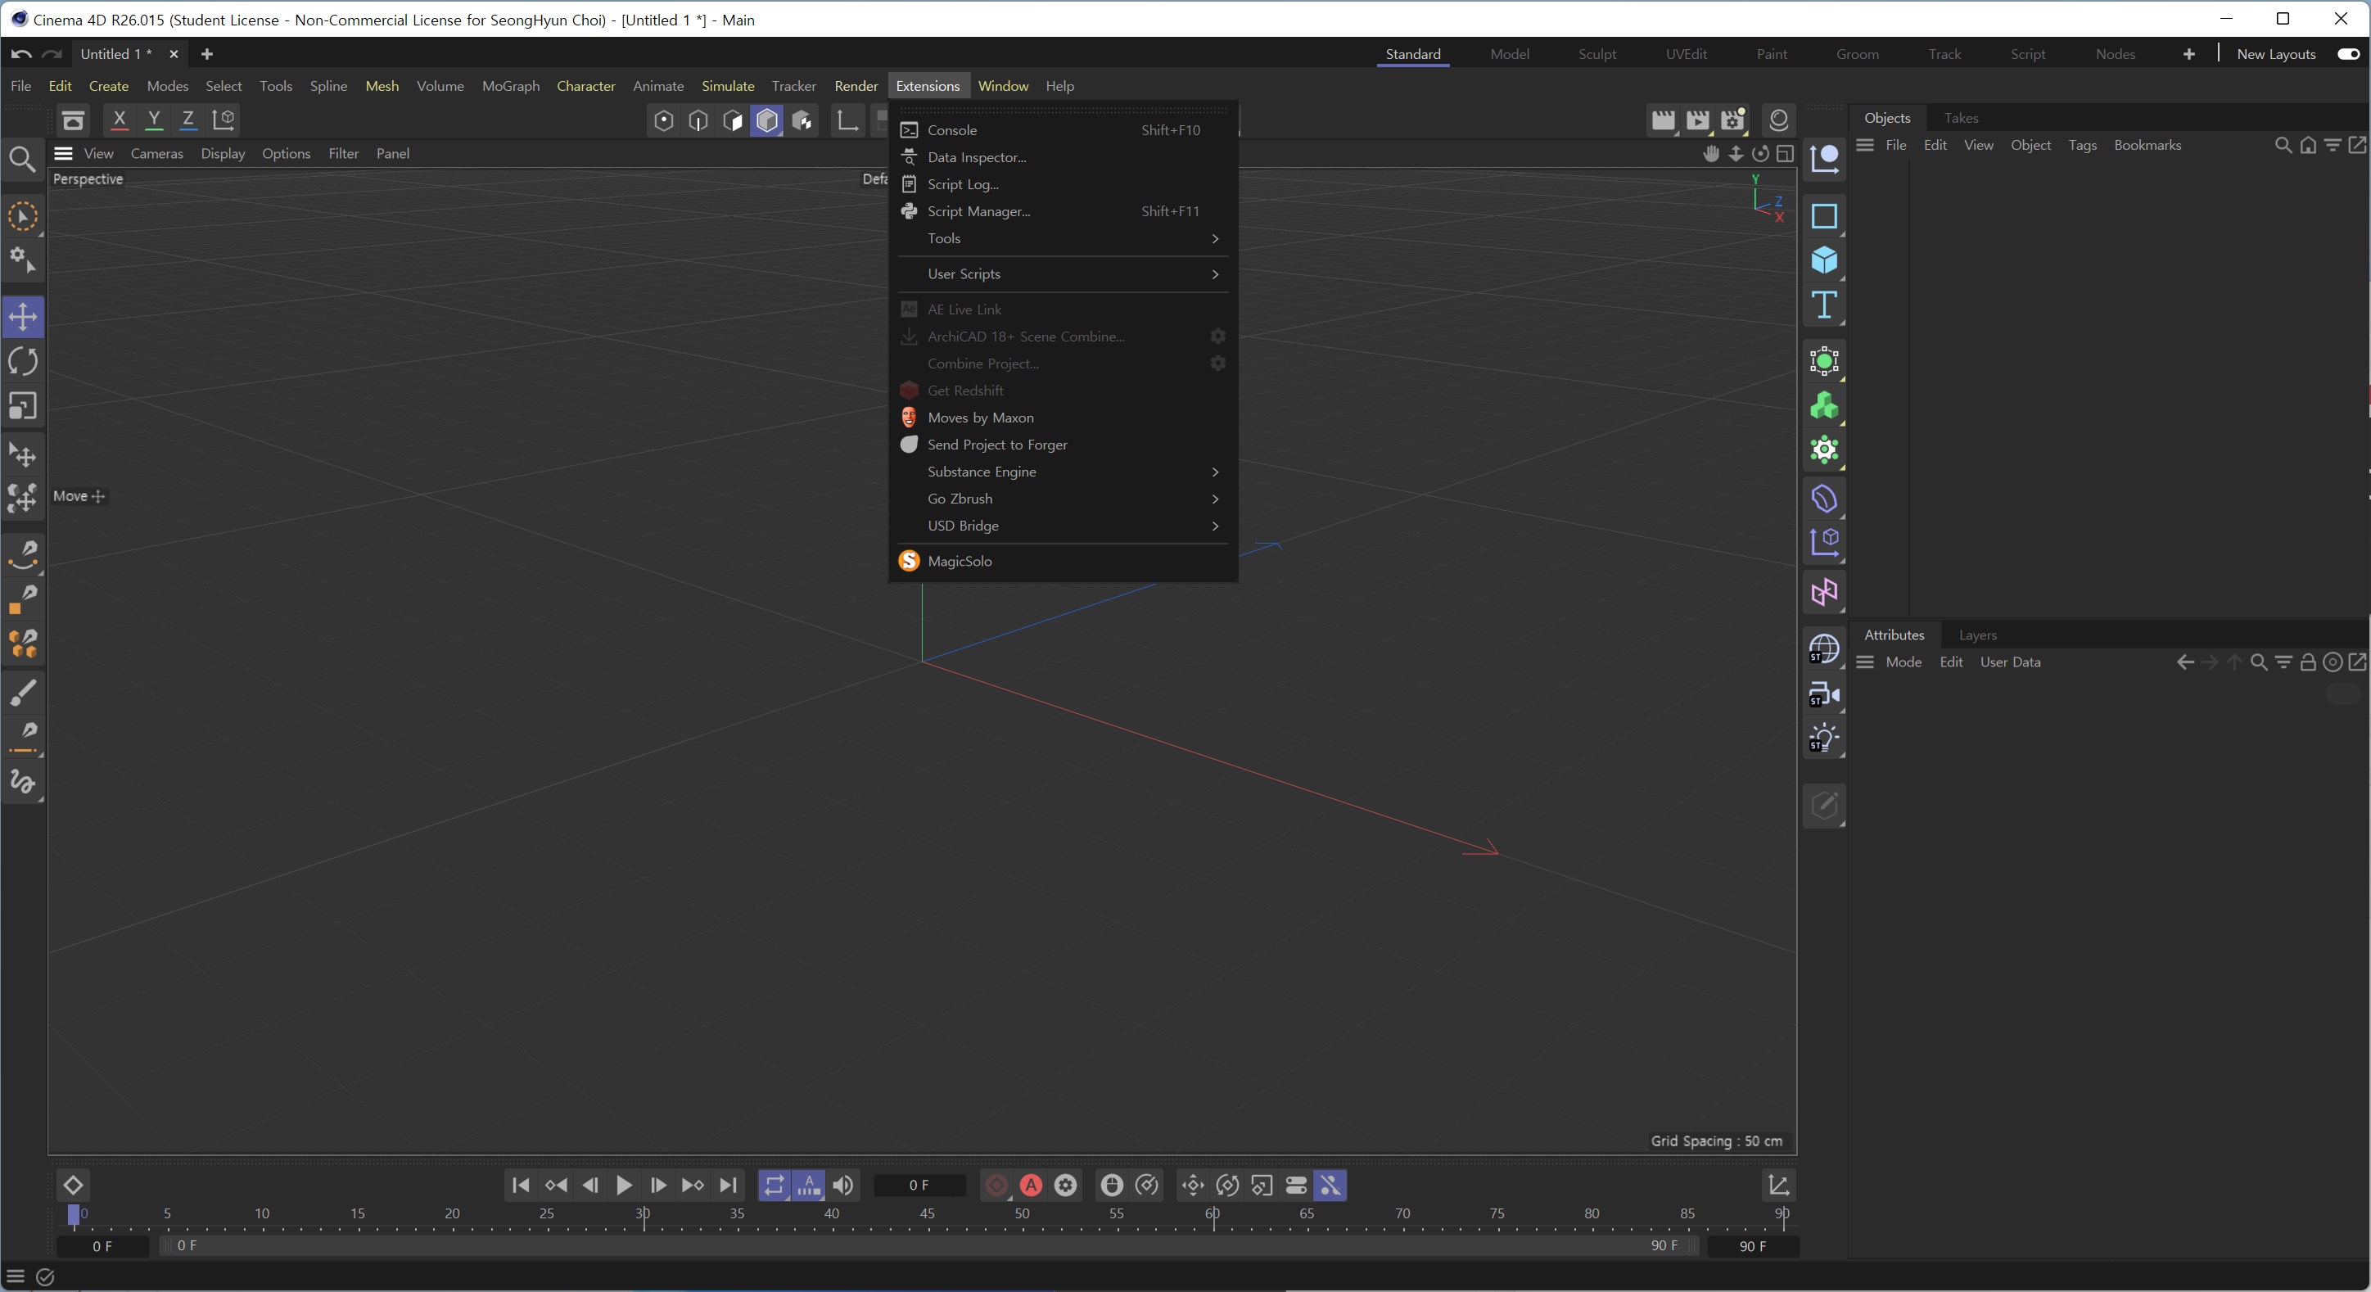This screenshot has height=1292, width=2371.
Task: Add a Cube primitive object
Action: 1824,260
